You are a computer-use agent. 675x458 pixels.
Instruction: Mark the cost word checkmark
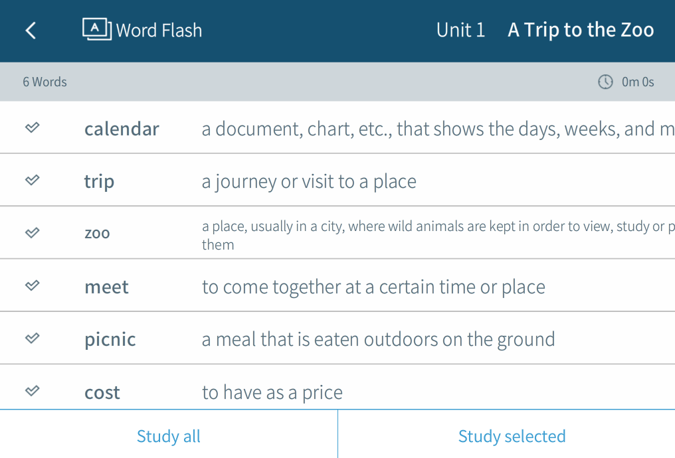click(x=32, y=391)
